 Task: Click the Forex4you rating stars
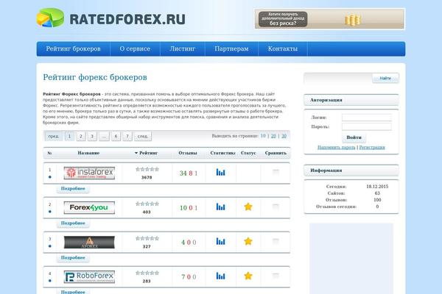tap(147, 204)
